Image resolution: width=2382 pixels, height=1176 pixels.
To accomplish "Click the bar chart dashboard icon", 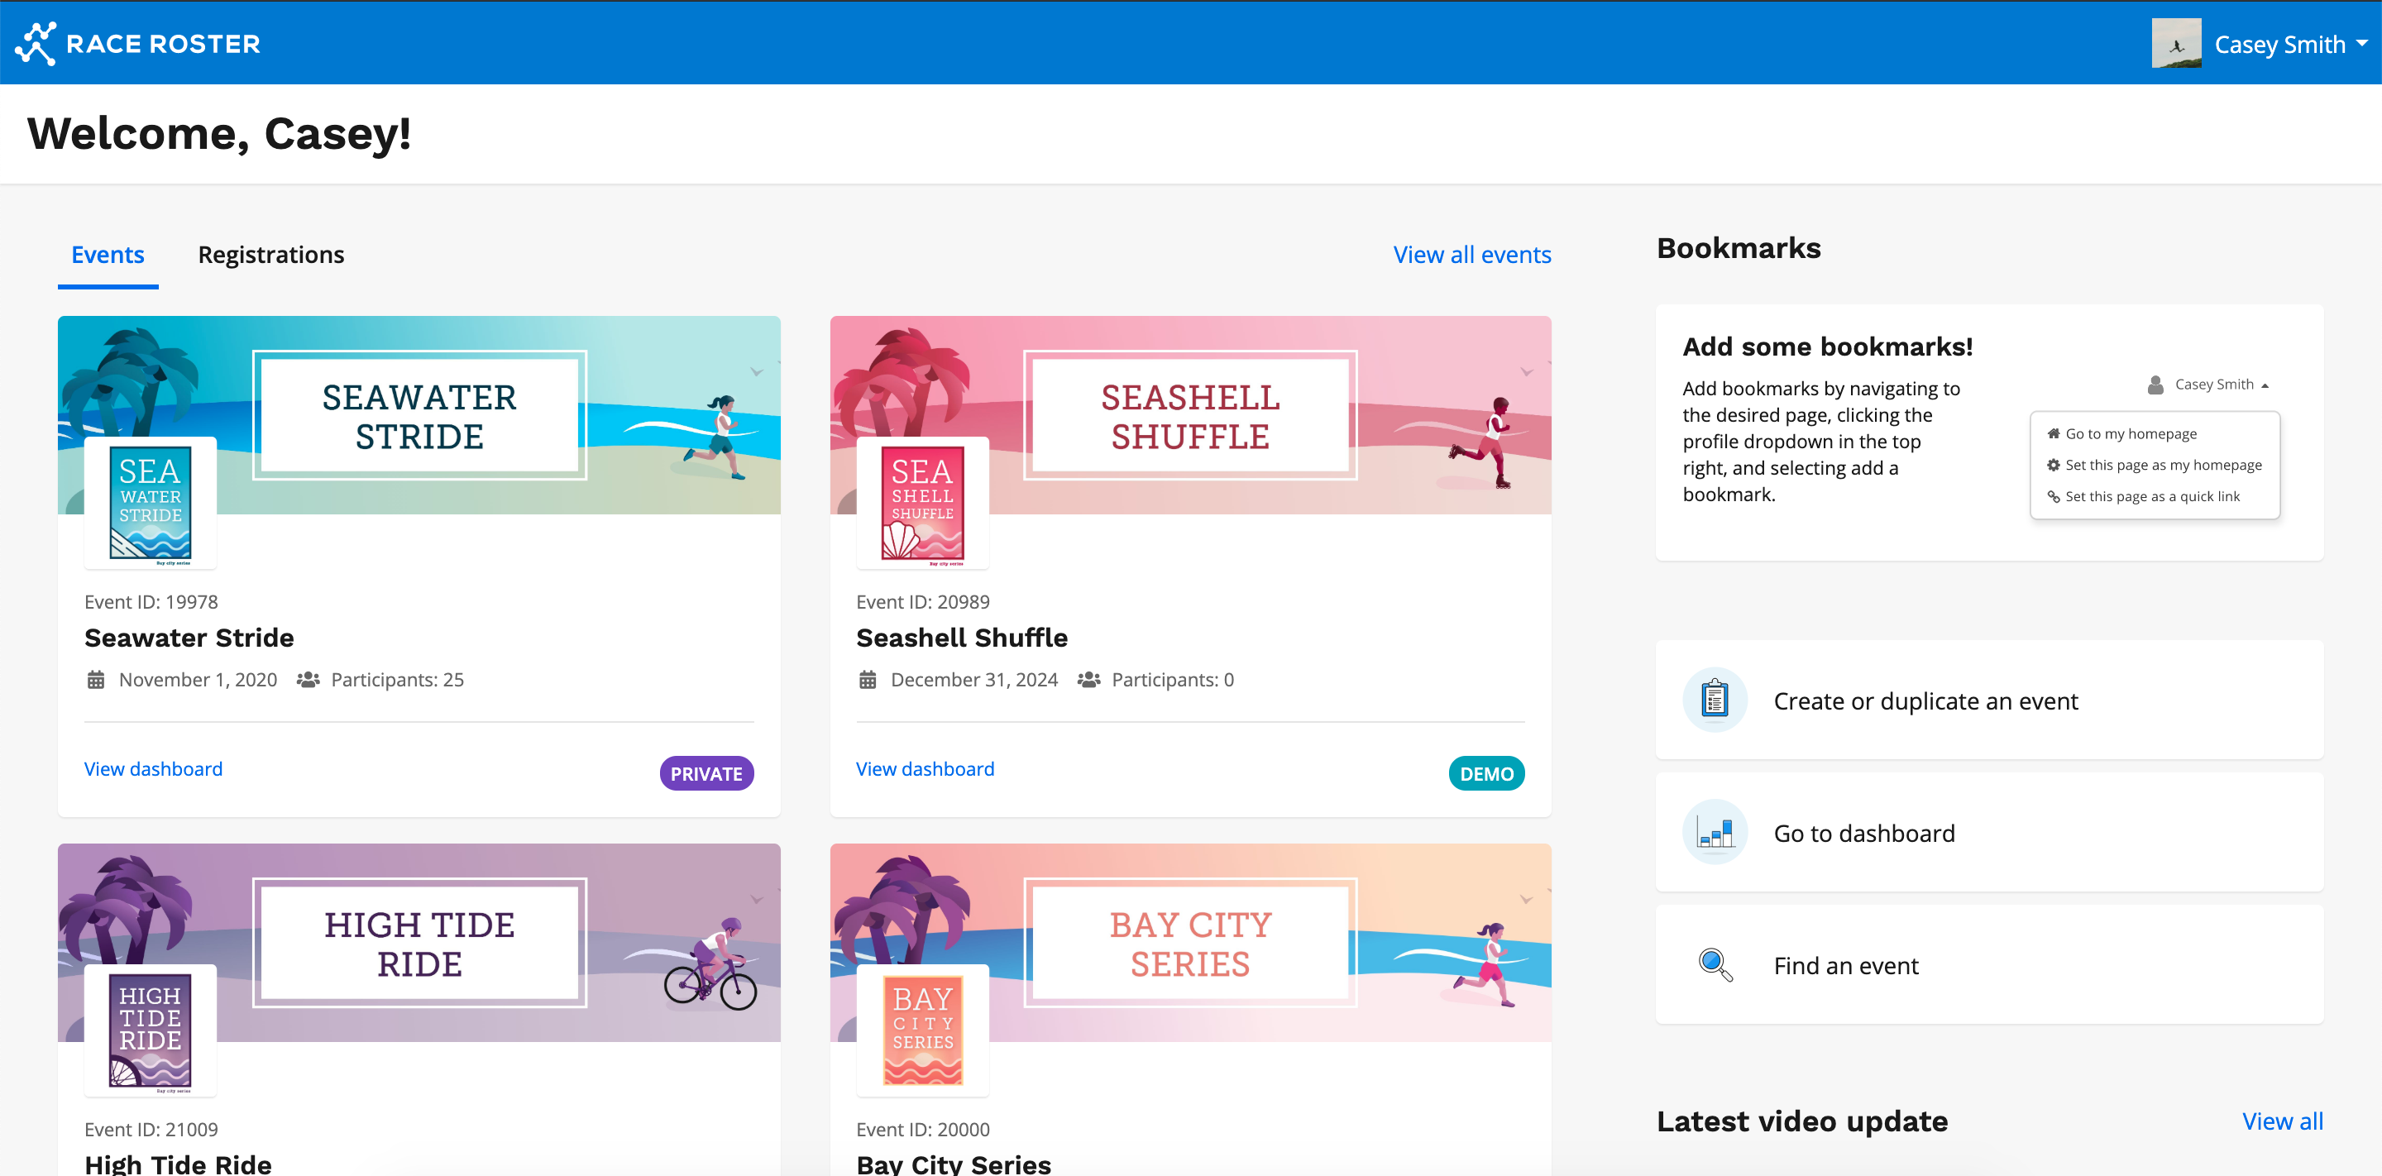I will pyautogui.click(x=1715, y=832).
